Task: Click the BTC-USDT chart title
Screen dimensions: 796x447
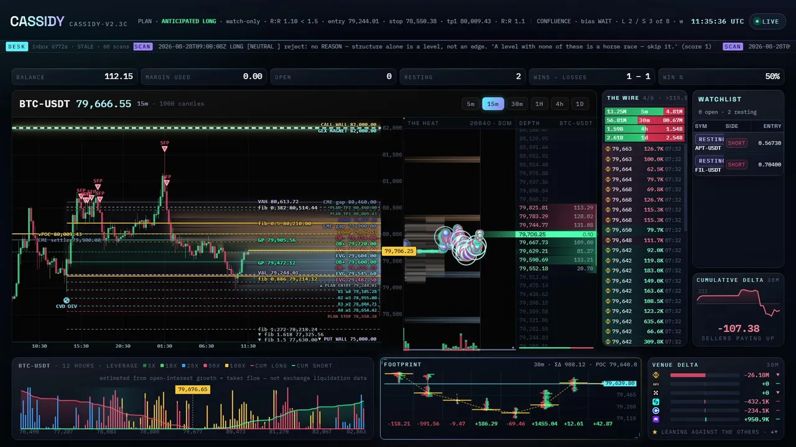Action: tap(45, 104)
